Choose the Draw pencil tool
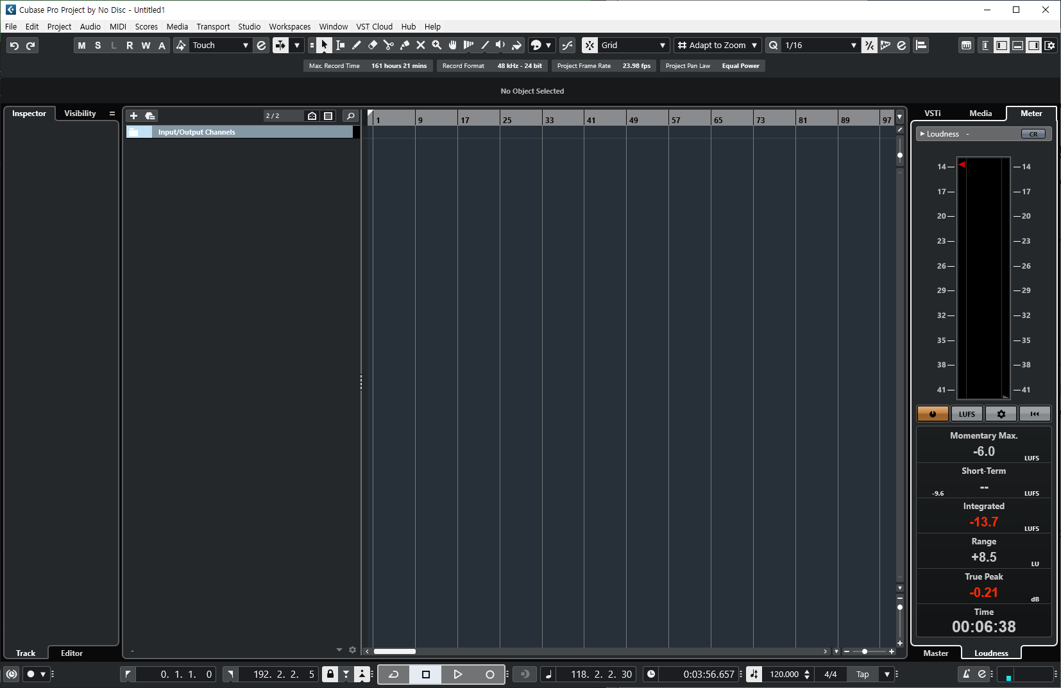 (357, 45)
